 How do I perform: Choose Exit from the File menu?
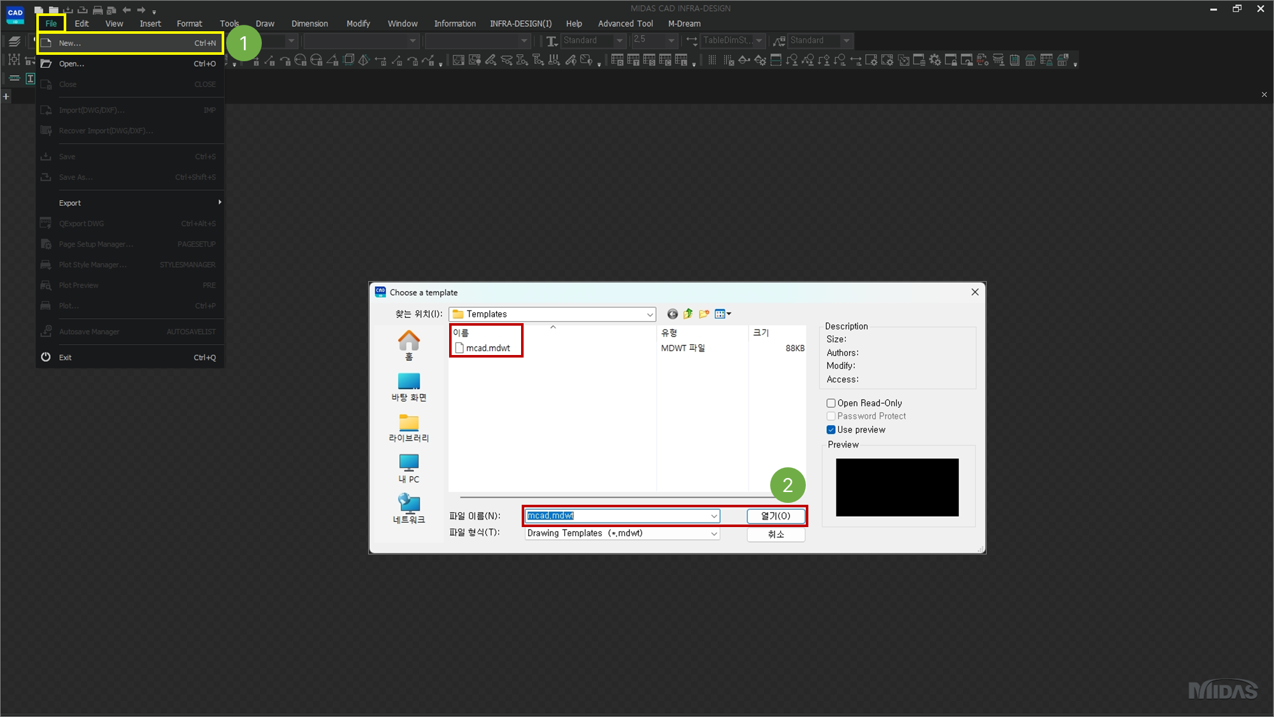tap(130, 358)
